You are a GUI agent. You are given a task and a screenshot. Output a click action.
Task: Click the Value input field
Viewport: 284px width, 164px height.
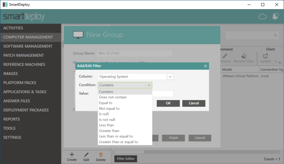(x=163, y=94)
